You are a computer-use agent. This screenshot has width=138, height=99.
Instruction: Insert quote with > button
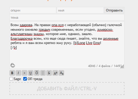25,73
